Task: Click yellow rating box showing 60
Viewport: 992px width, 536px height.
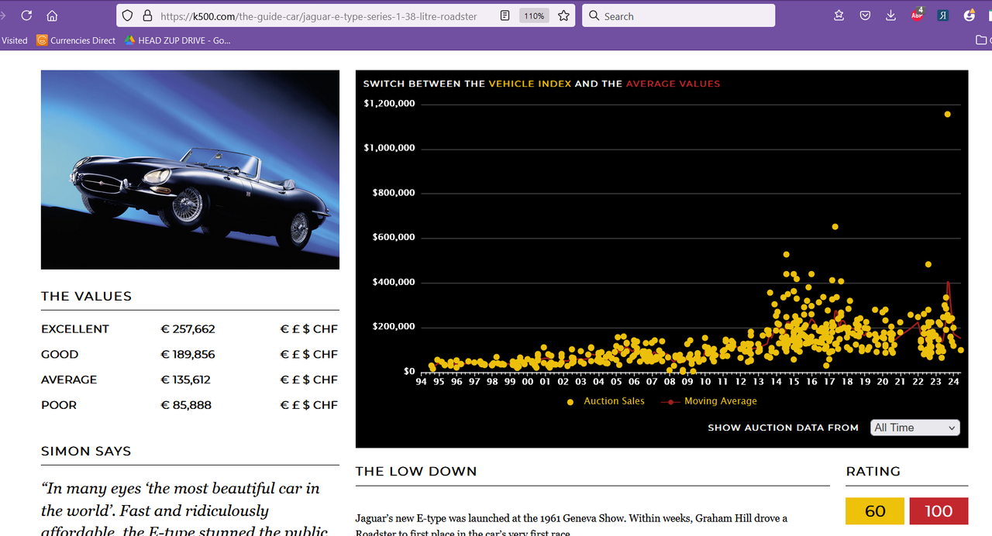Action: tap(875, 511)
